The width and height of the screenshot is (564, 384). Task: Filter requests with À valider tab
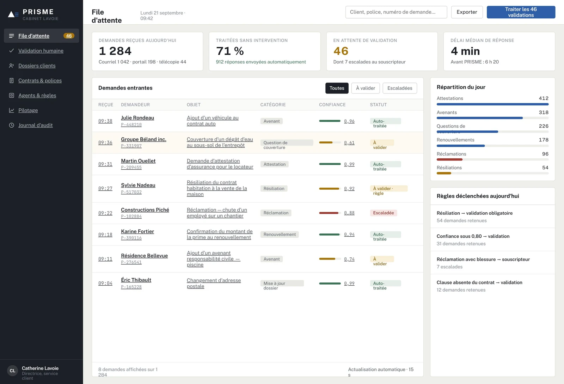click(366, 88)
